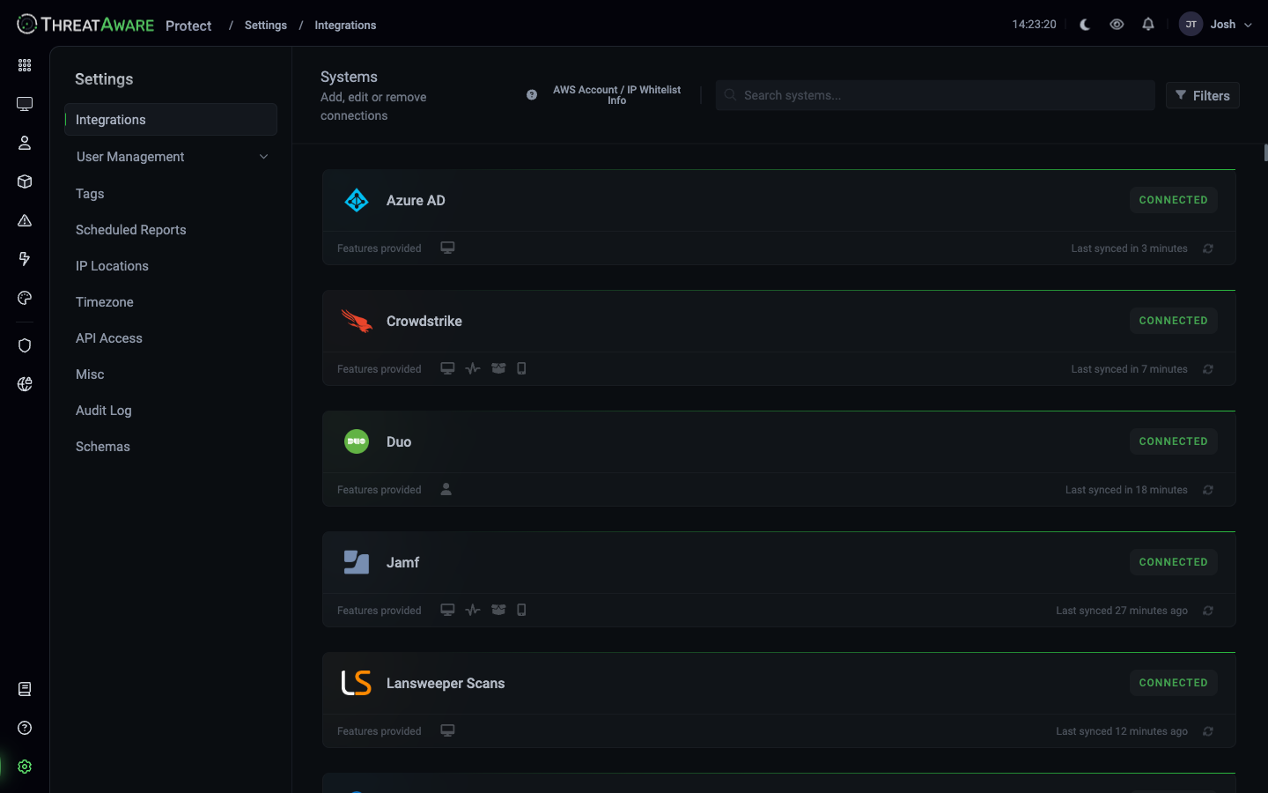This screenshot has width=1268, height=793.
Task: Open the shield icon in left rail
Action: pyautogui.click(x=25, y=345)
